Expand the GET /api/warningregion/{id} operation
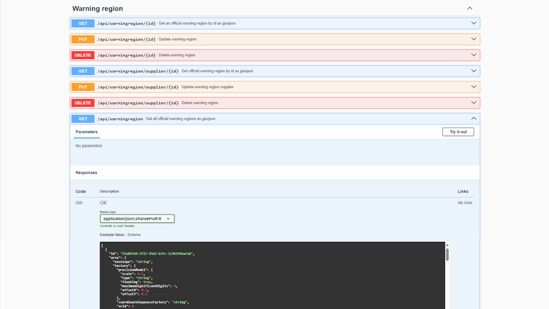549x309 pixels. (473, 23)
